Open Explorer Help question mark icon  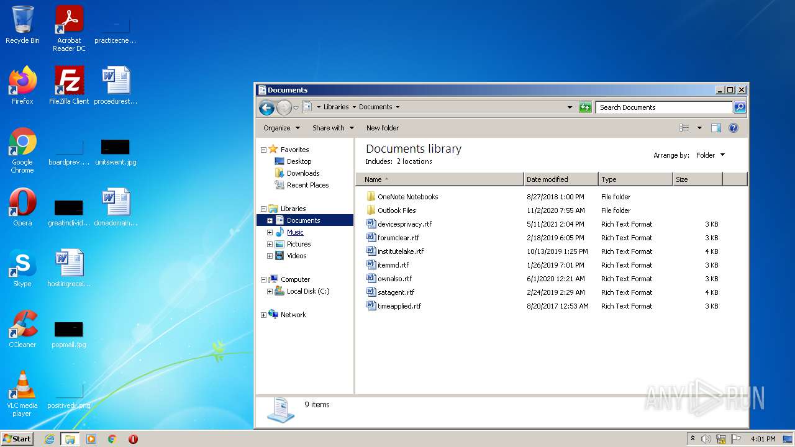pos(733,128)
